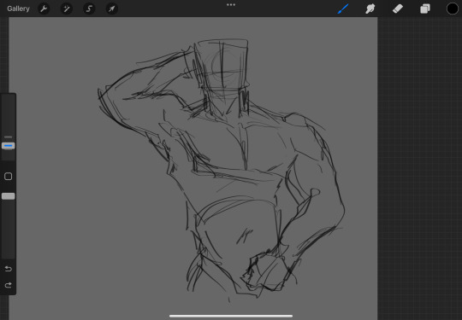Activate the Selection tool
The width and height of the screenshot is (462, 320).
coord(89,9)
